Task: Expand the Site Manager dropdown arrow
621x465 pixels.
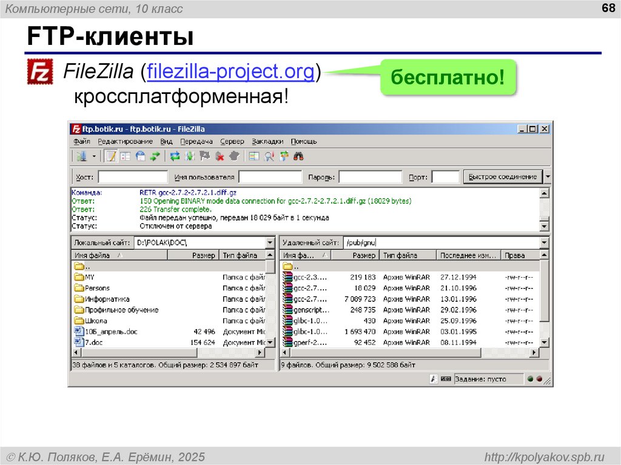Action: pyautogui.click(x=94, y=156)
